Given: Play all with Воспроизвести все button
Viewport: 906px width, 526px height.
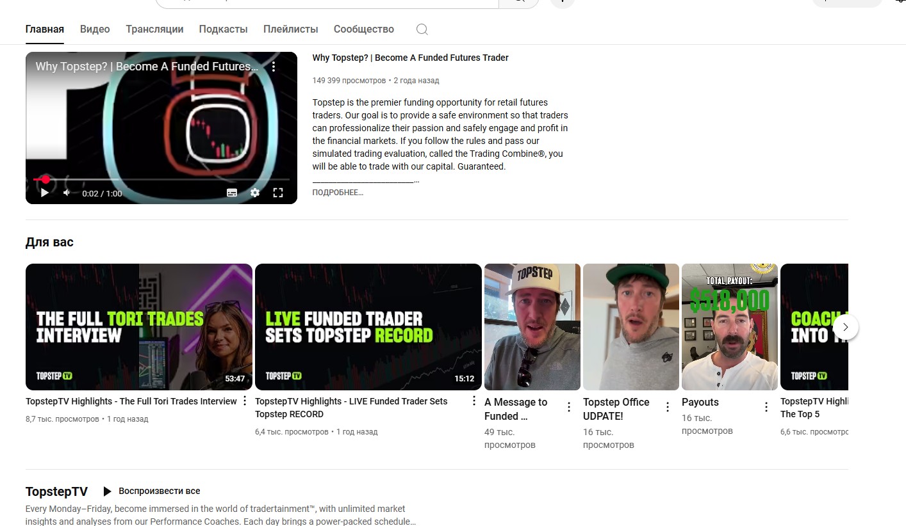Looking at the screenshot, I should click(x=152, y=491).
